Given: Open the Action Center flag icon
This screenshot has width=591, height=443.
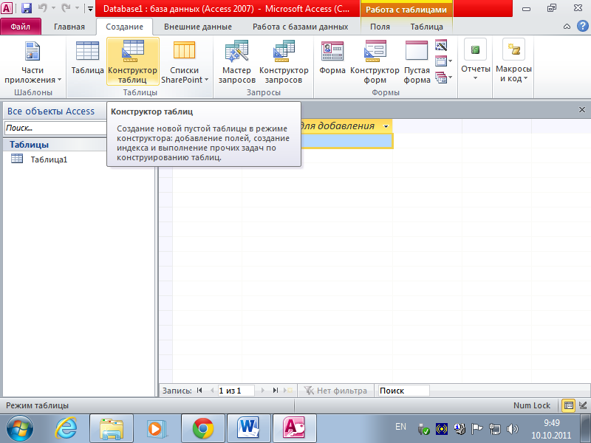Looking at the screenshot, I should [476, 429].
